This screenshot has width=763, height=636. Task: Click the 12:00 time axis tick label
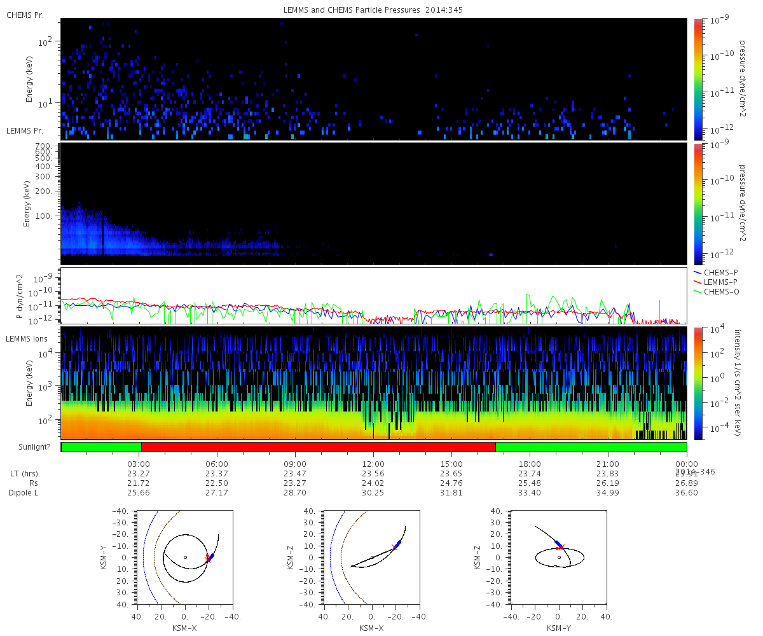point(373,464)
